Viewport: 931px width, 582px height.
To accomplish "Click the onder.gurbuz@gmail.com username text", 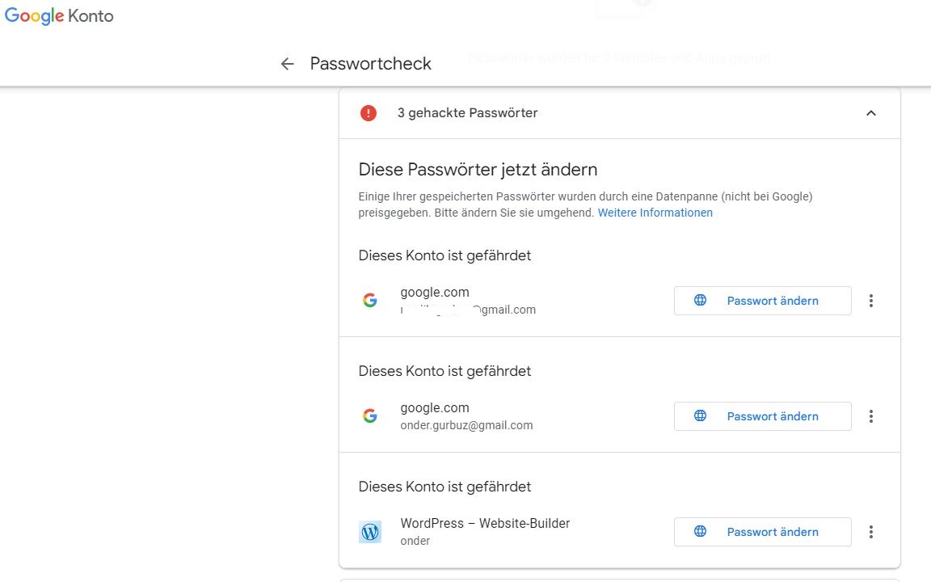I will coord(466,425).
